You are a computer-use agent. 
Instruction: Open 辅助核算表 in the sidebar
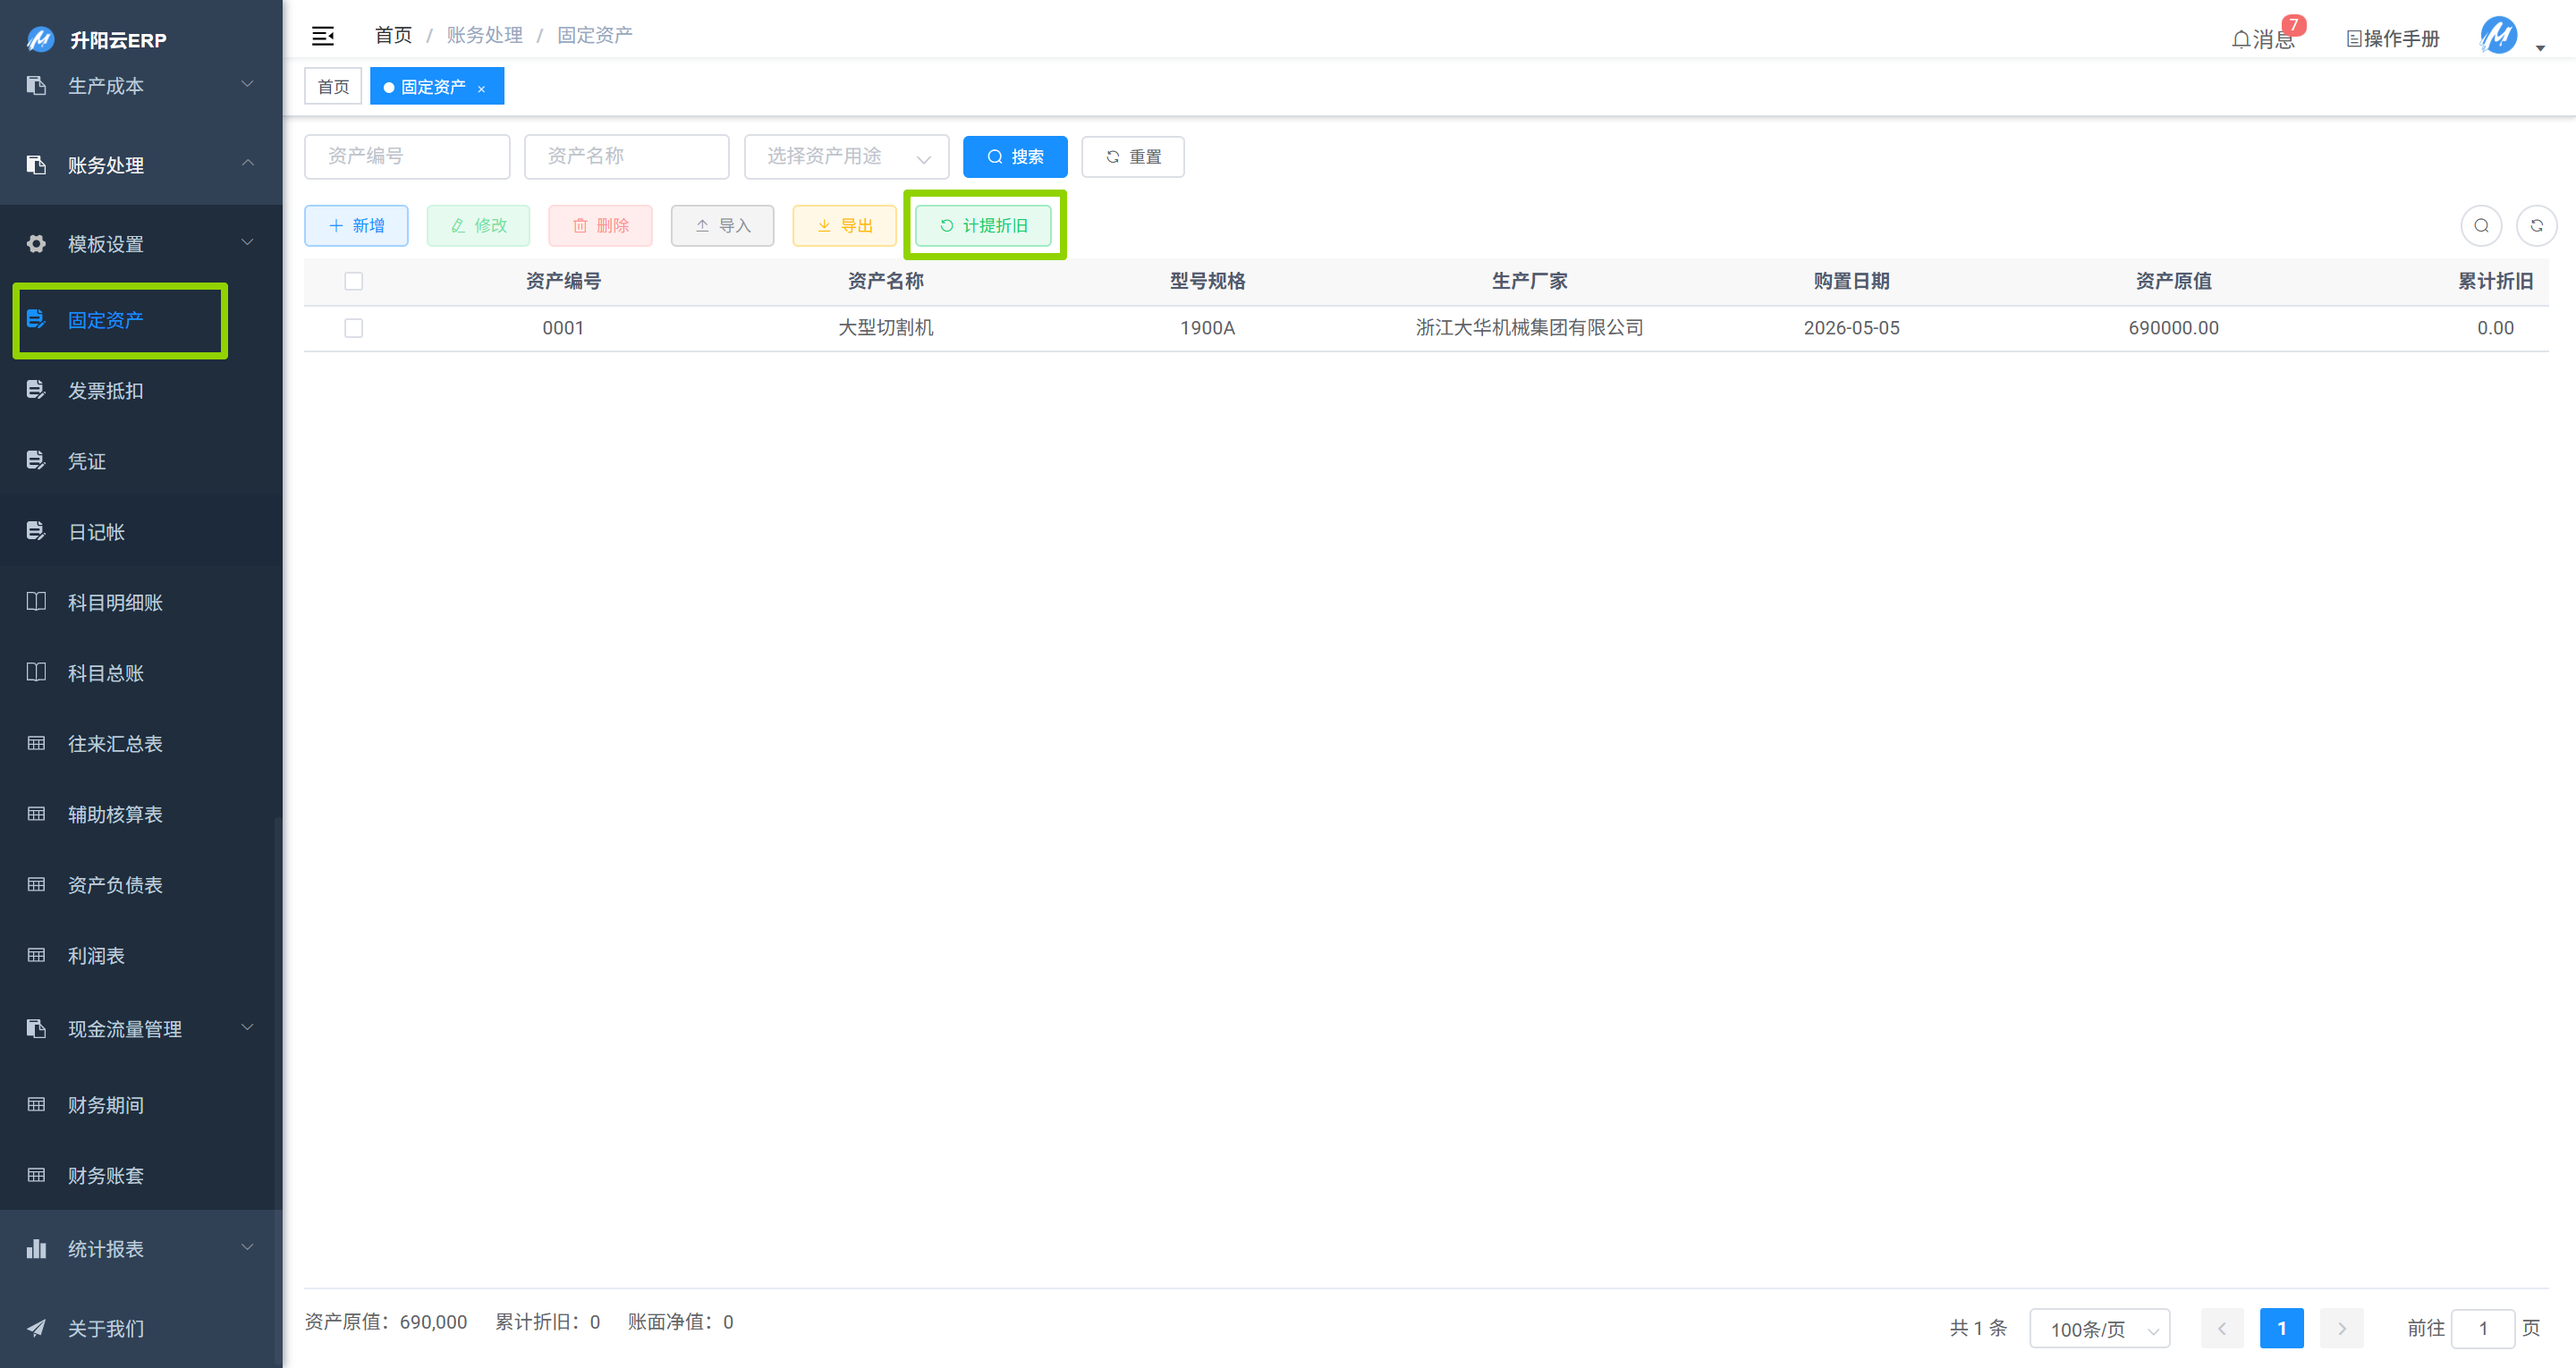click(141, 814)
